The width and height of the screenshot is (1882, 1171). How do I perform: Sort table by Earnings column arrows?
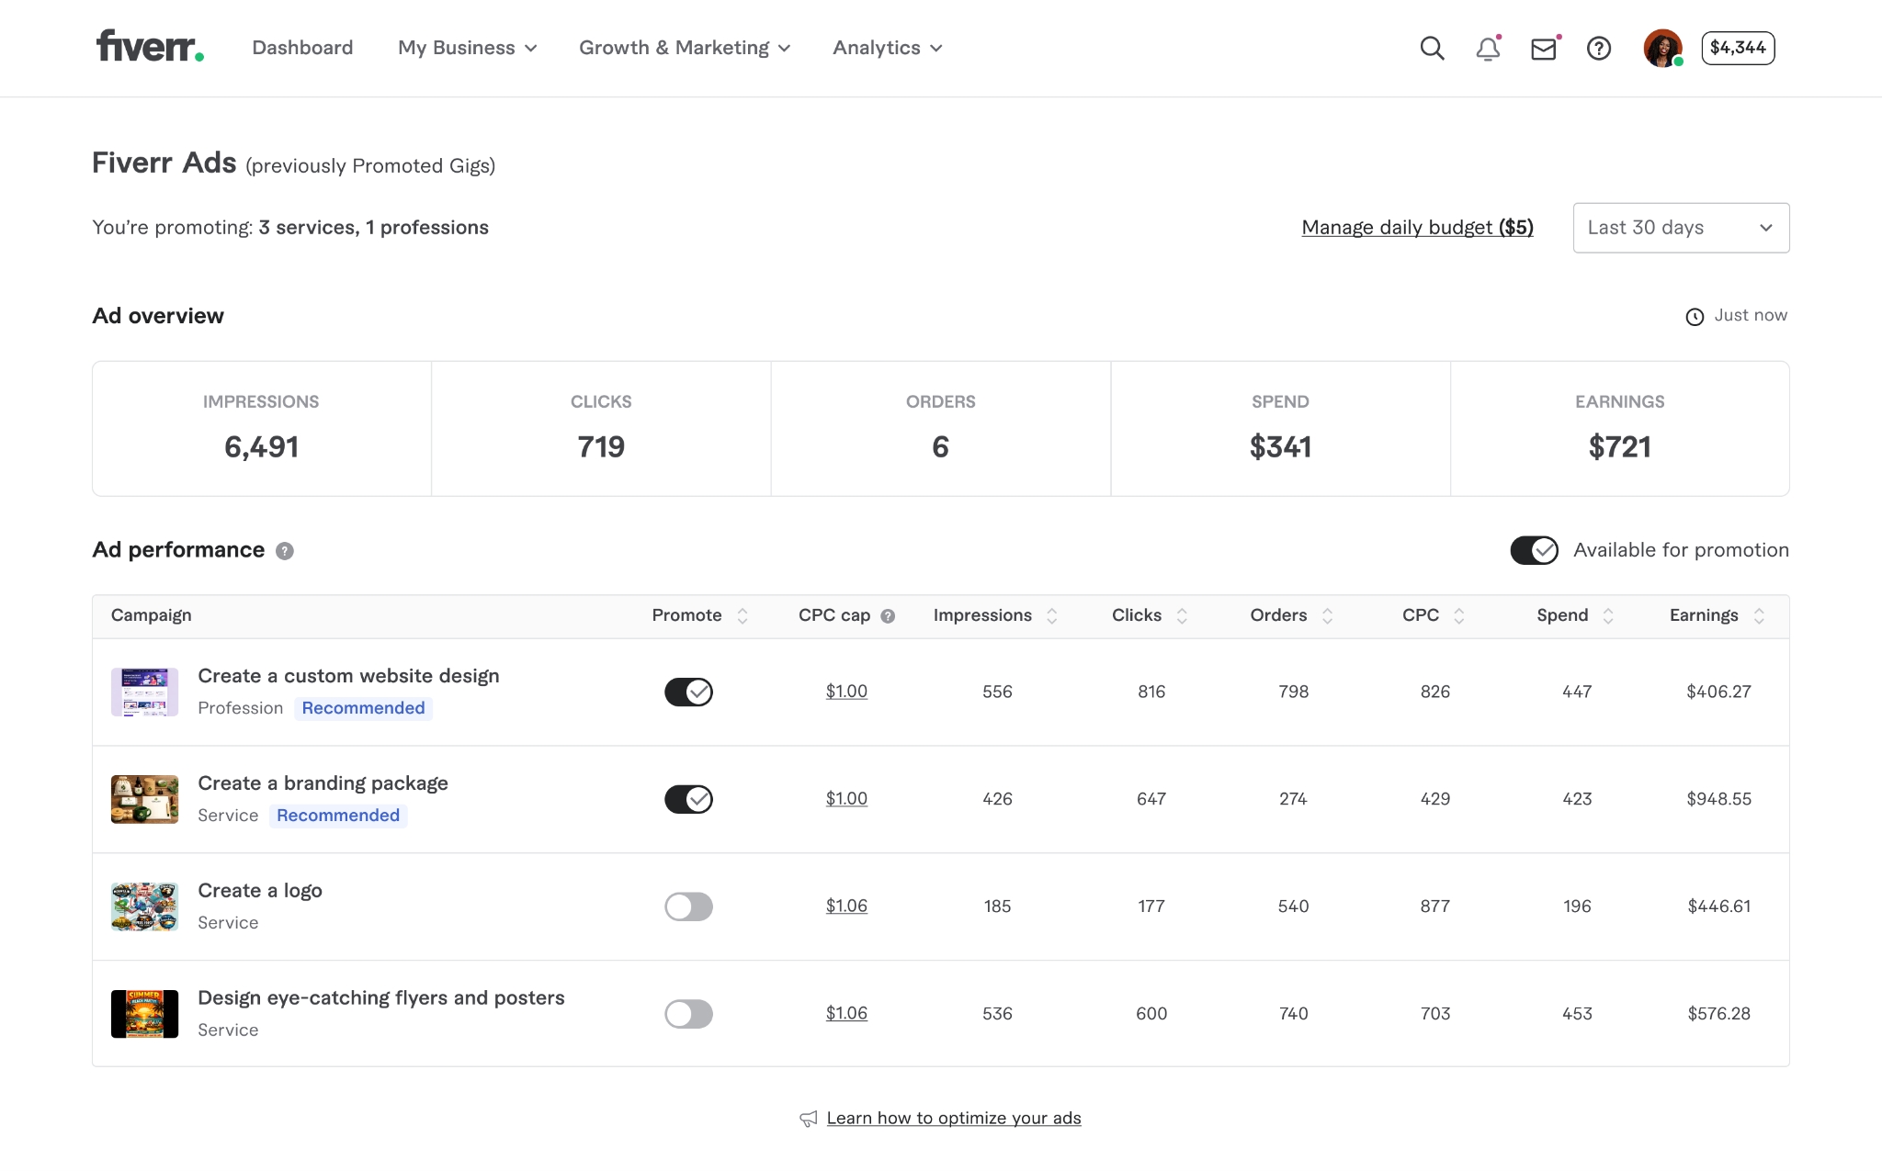coord(1759,616)
